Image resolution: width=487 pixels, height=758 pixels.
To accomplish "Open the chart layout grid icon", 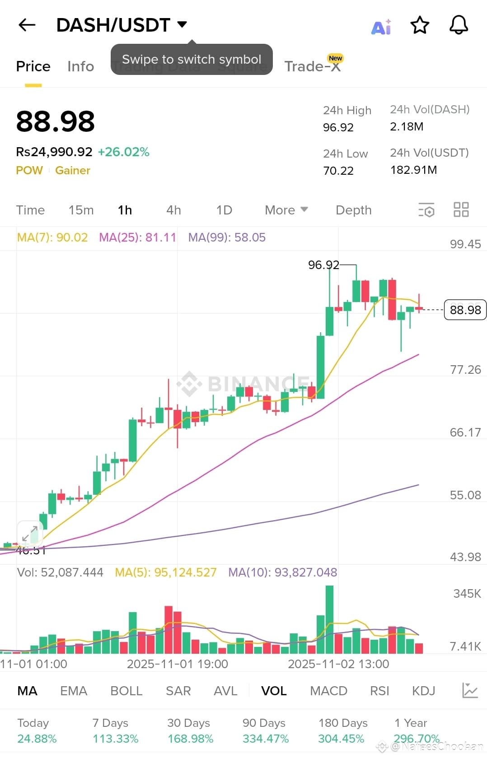I will 461,210.
